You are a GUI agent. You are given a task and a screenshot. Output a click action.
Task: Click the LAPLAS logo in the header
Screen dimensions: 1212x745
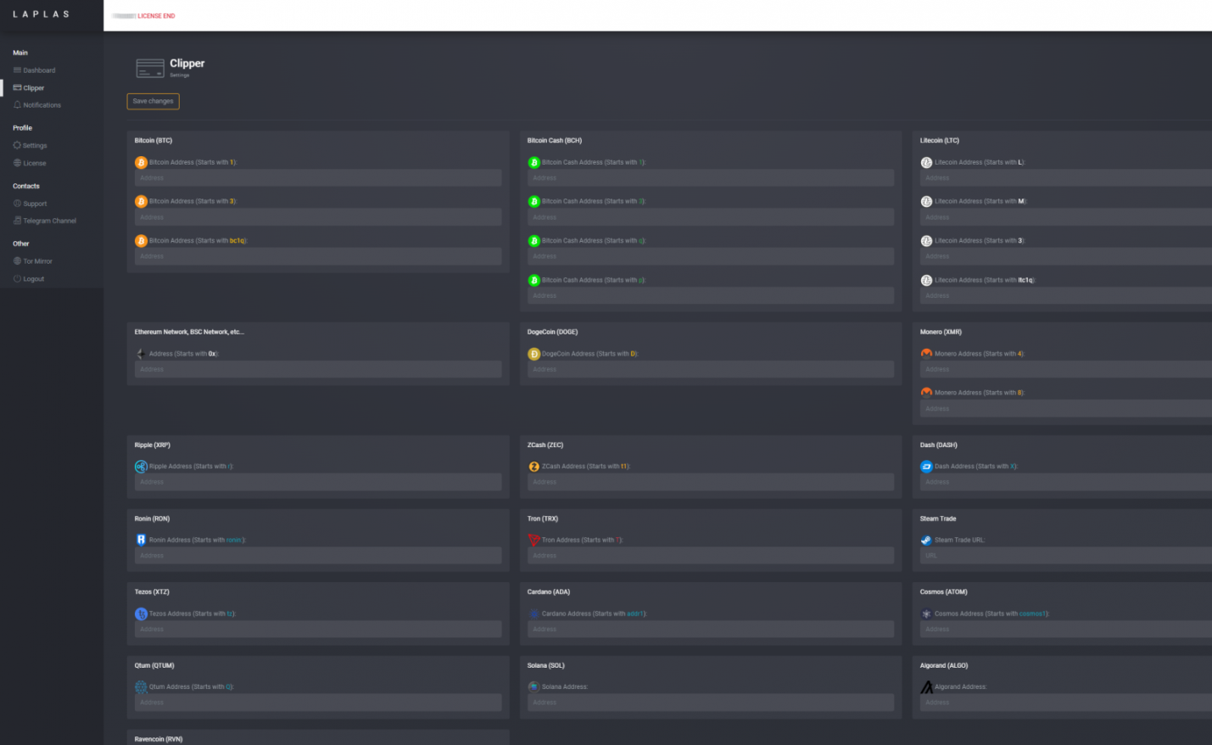(42, 14)
